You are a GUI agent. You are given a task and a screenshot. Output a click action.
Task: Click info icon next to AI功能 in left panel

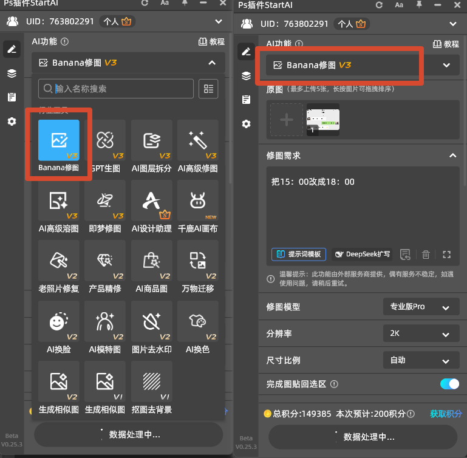tap(64, 42)
